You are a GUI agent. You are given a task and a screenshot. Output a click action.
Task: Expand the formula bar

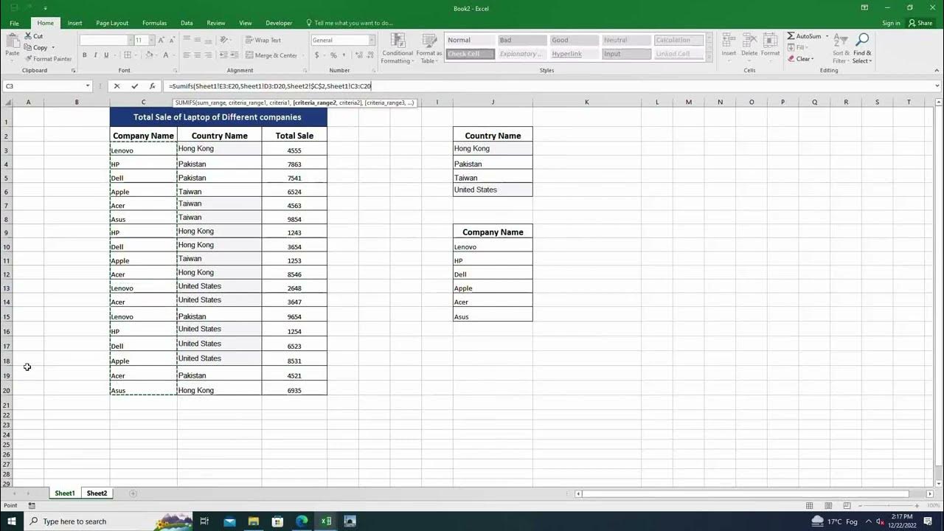tap(937, 86)
